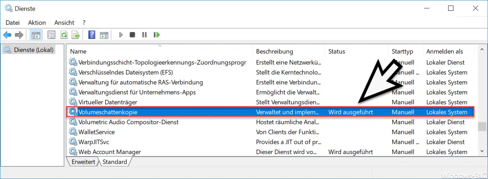The height and width of the screenshot is (179, 488).
Task: Click gear icon of Verwaltung für automatische RAS-Verbindung
Action: click(73, 82)
